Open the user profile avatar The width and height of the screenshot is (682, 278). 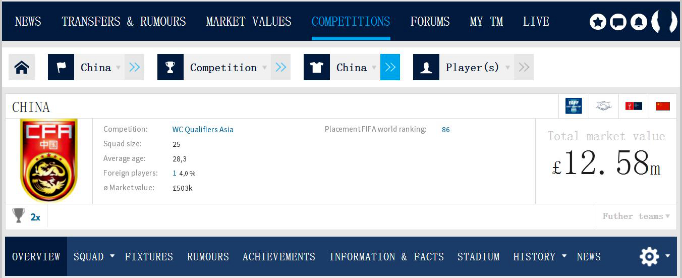tap(664, 22)
